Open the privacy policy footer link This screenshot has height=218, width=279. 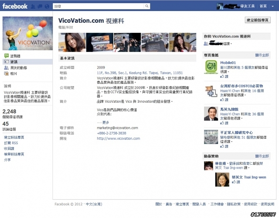point(234,204)
